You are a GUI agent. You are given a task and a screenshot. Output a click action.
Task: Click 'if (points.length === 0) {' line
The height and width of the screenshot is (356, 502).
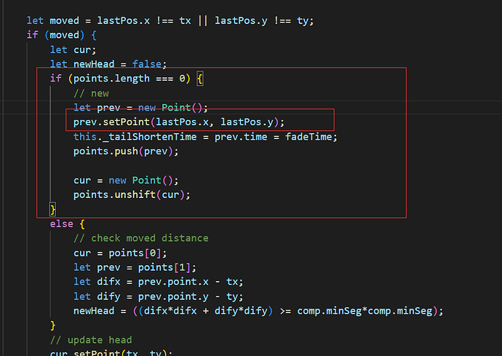pos(127,79)
